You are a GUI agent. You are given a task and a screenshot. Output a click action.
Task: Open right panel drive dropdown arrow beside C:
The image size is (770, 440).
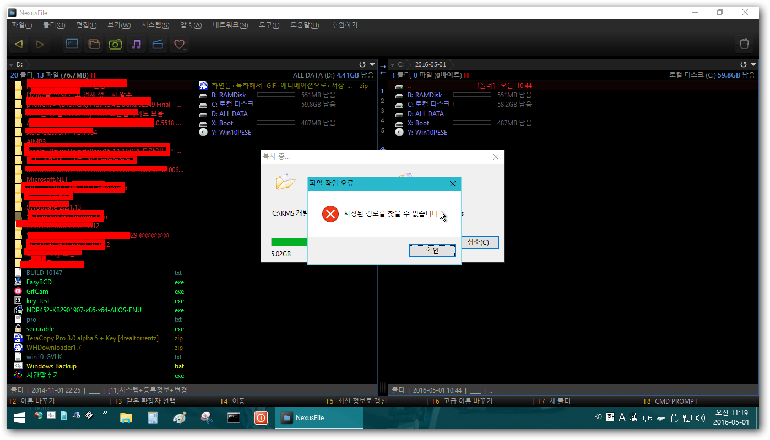pos(392,65)
